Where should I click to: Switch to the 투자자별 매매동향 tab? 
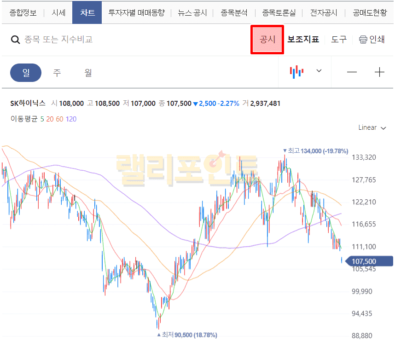click(x=136, y=12)
